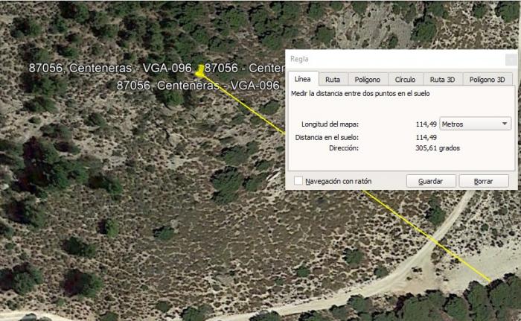Switch to the Ruta tab
521x321 pixels.
[333, 80]
